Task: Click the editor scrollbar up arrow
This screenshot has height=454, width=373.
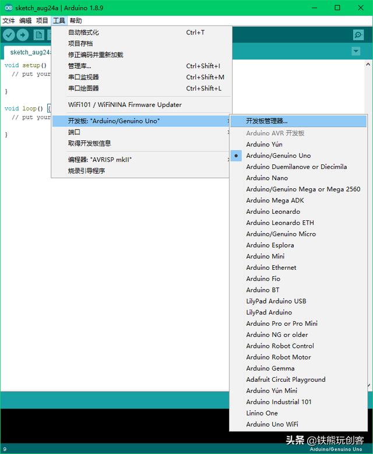Action: [368, 64]
